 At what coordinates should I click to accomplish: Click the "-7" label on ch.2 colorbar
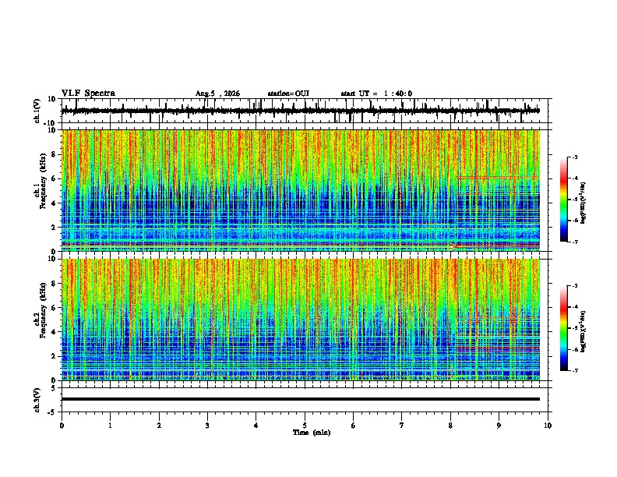(574, 370)
